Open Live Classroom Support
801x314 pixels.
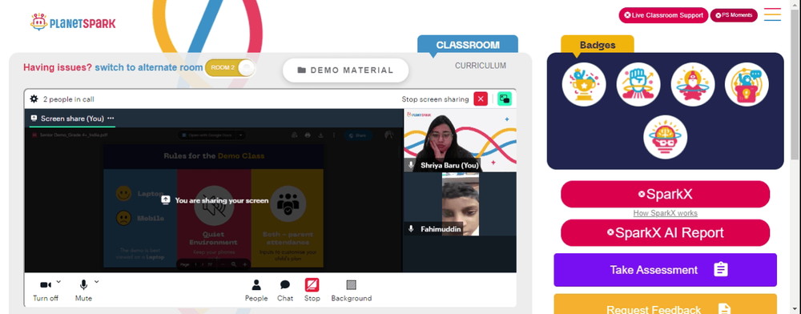[x=663, y=15]
